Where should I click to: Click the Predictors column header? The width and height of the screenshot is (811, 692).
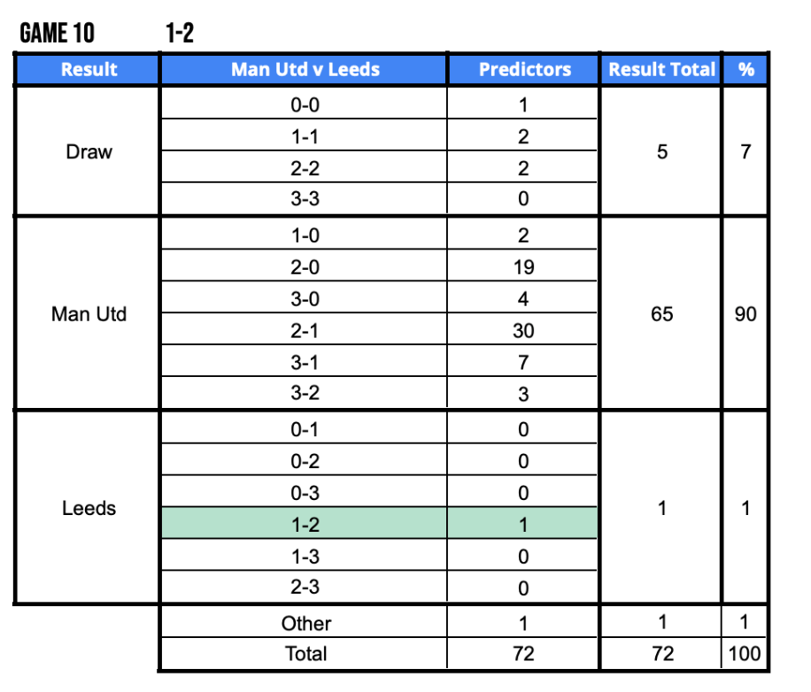tap(524, 70)
